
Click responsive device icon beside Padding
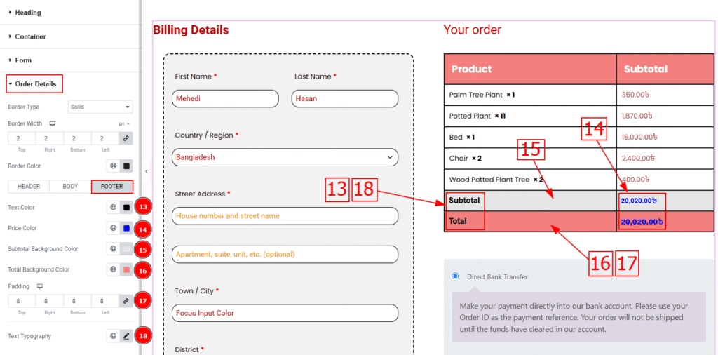point(40,286)
